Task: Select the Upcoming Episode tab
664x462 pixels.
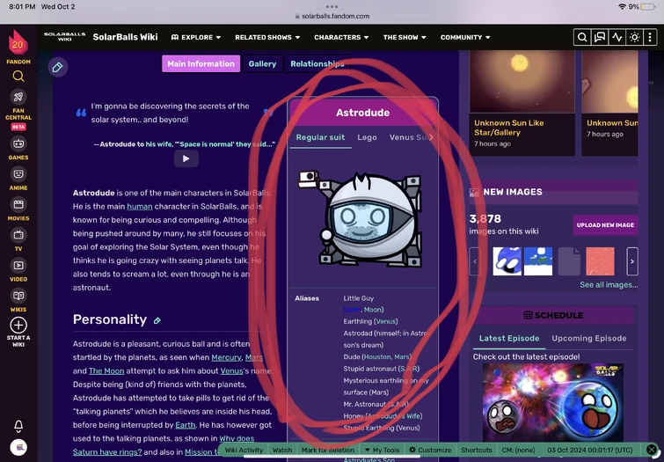Action: point(588,338)
